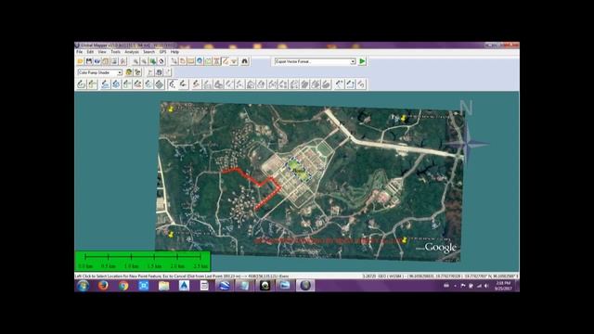This screenshot has width=594, height=334.
Task: Open the GPS menu
Action: click(163, 52)
